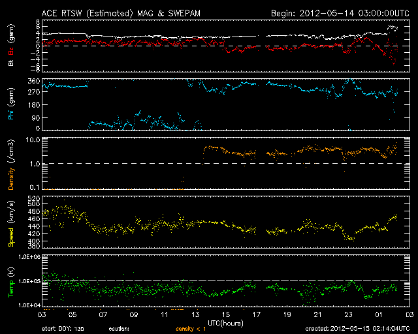Click the '21' hour tick label
The height and width of the screenshot is (334, 418).
318,314
